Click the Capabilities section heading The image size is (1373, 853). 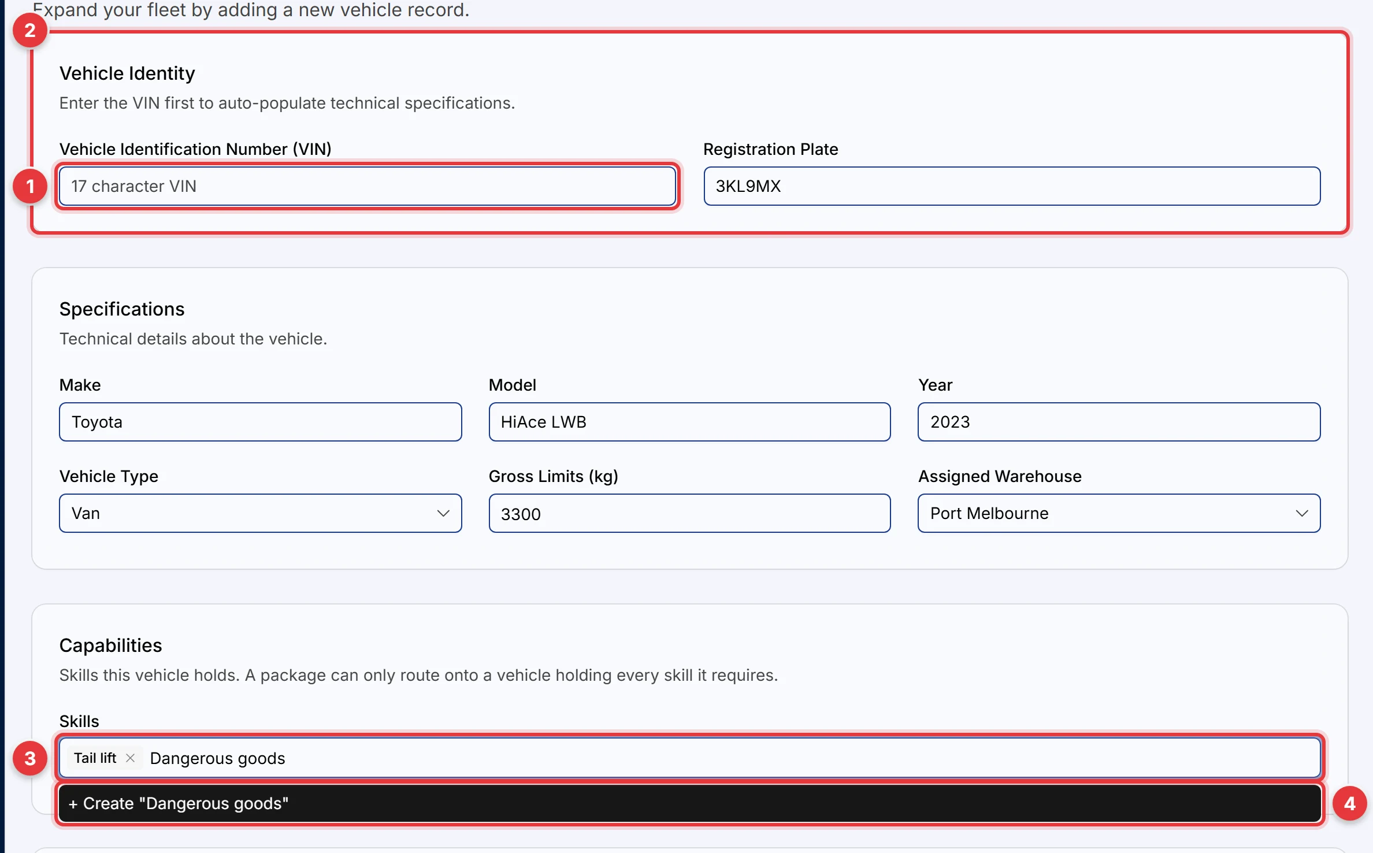[110, 646]
